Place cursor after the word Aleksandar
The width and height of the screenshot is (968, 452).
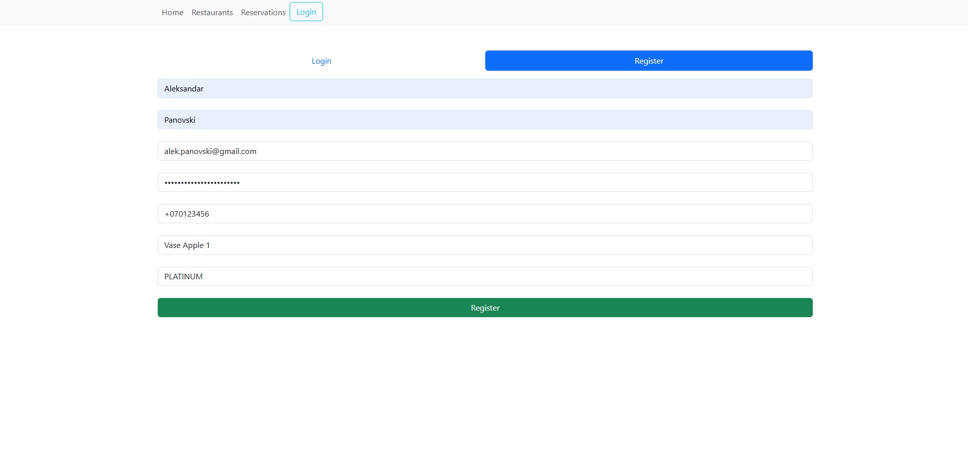(x=205, y=89)
